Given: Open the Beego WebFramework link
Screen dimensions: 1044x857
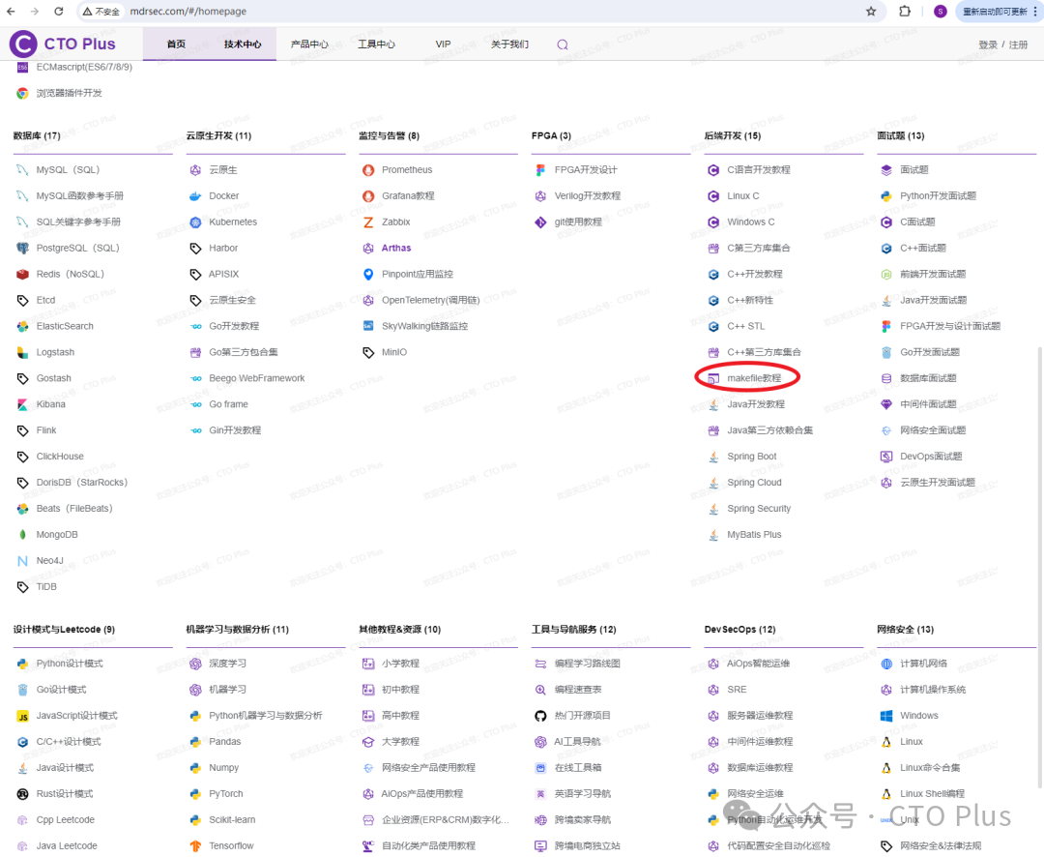Looking at the screenshot, I should (x=256, y=378).
